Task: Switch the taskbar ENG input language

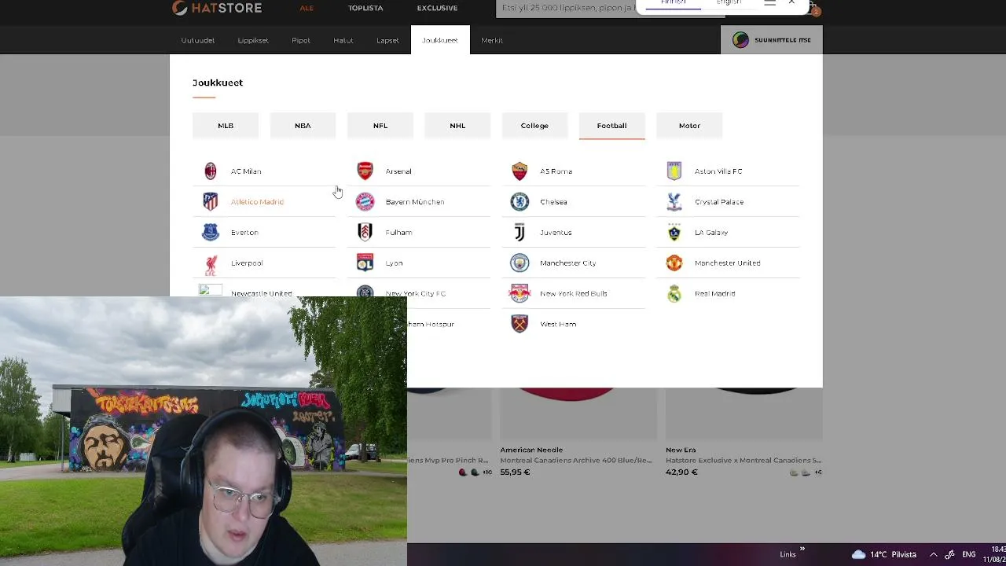Action: pos(969,554)
